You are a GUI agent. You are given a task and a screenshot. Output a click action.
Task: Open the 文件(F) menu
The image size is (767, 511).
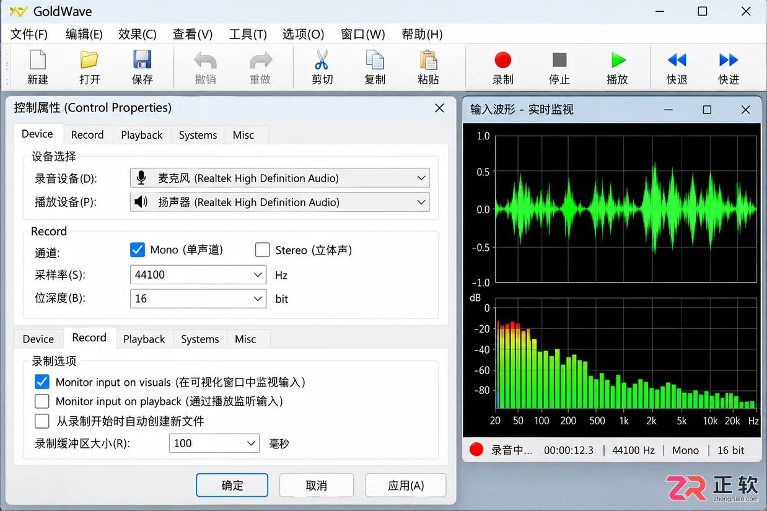coord(28,34)
